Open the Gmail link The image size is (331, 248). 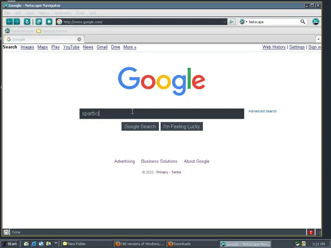(102, 47)
